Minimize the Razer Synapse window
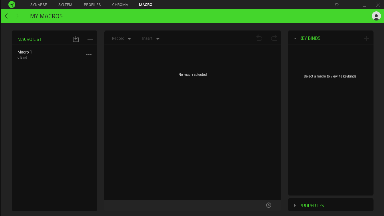Viewport: 384px width, 216px height. (351, 5)
